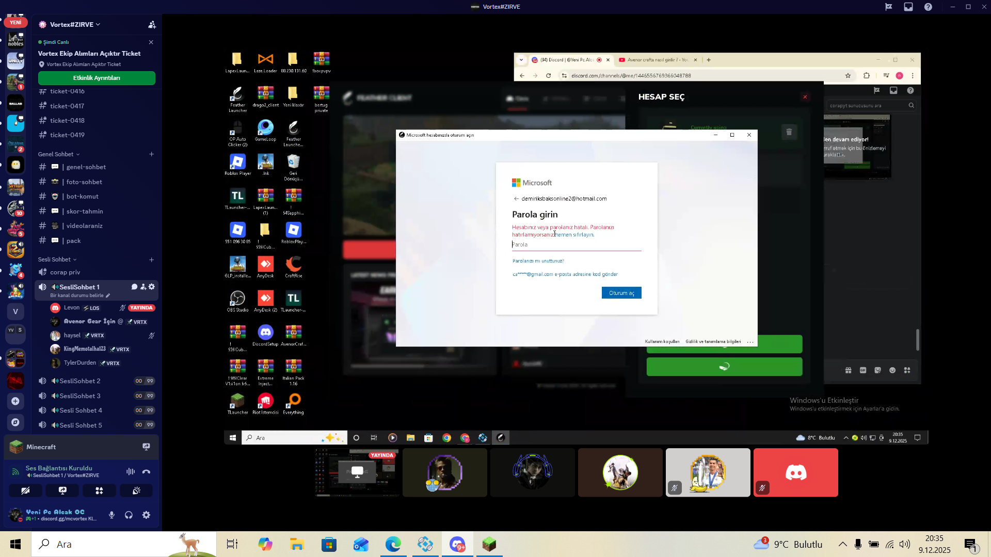Select user KingMemotalha123 in voice list
Image resolution: width=991 pixels, height=557 pixels.
pyautogui.click(x=85, y=349)
